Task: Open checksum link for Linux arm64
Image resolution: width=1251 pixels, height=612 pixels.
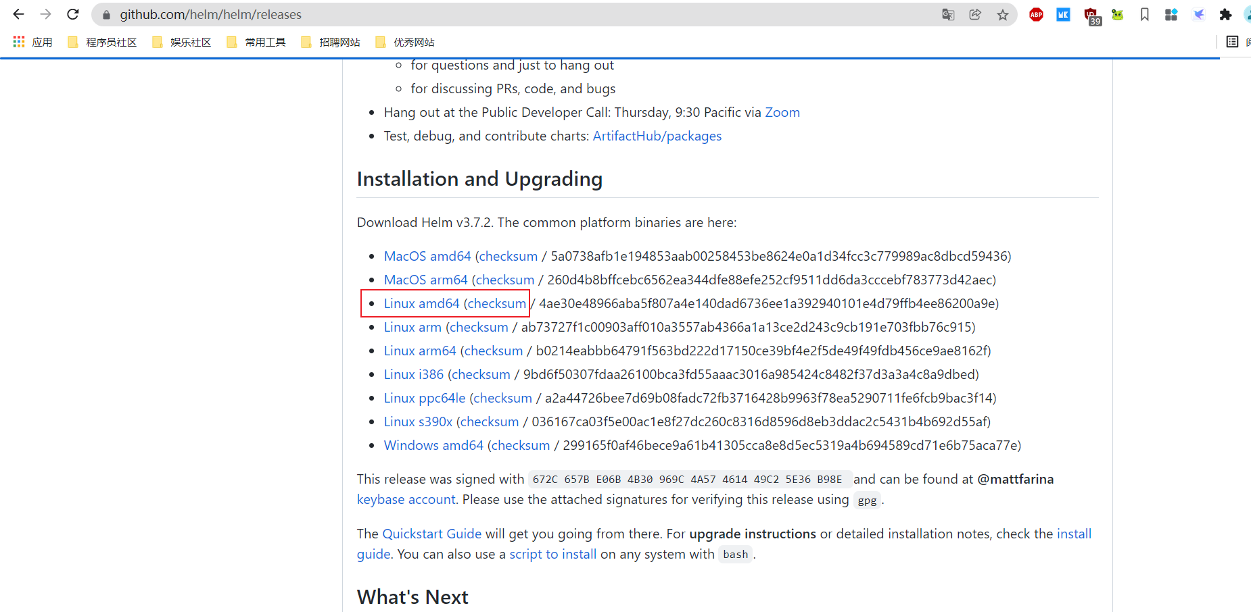Action: [494, 351]
